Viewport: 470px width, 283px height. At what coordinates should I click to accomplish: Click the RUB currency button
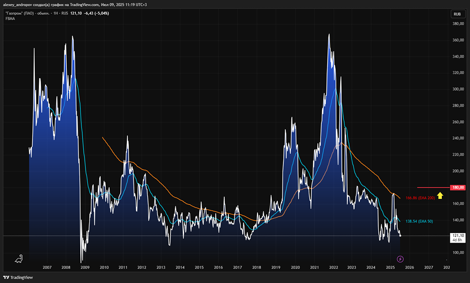457,14
